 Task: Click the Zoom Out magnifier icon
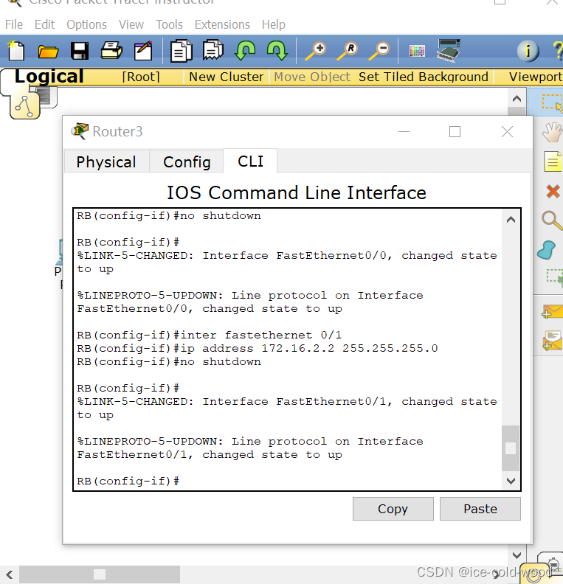pos(379,51)
